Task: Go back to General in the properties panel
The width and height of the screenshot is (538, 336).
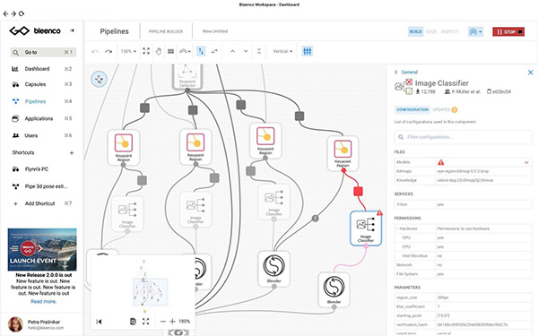Action: [x=406, y=72]
